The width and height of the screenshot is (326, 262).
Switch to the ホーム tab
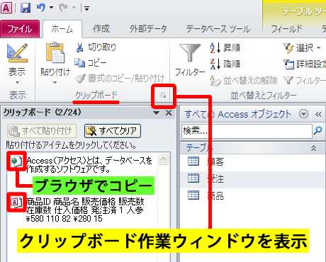tap(62, 29)
